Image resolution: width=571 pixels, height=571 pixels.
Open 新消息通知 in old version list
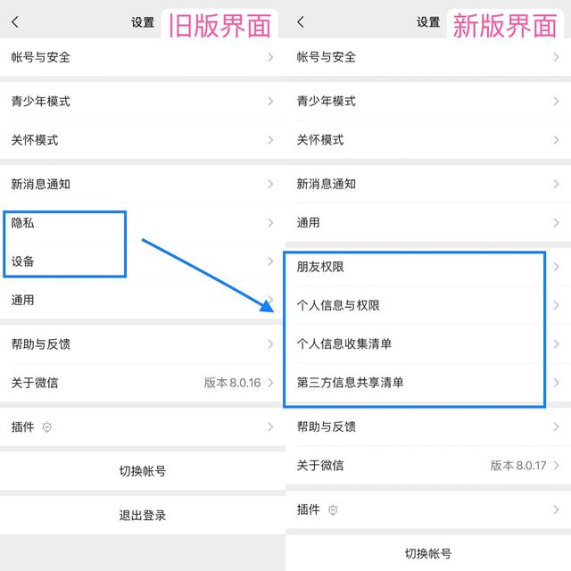tap(143, 184)
